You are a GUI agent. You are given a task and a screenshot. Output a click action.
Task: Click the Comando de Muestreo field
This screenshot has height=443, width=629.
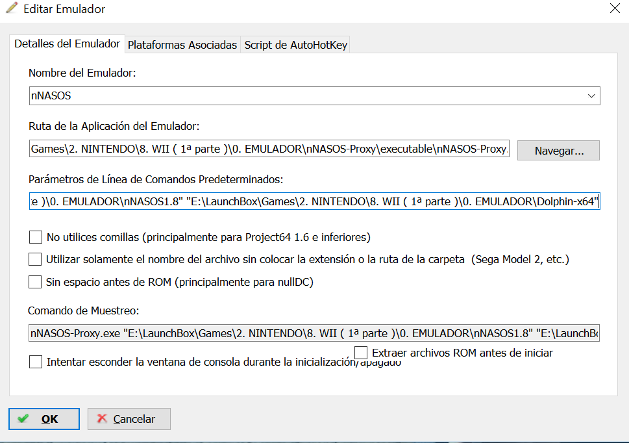[x=314, y=333]
